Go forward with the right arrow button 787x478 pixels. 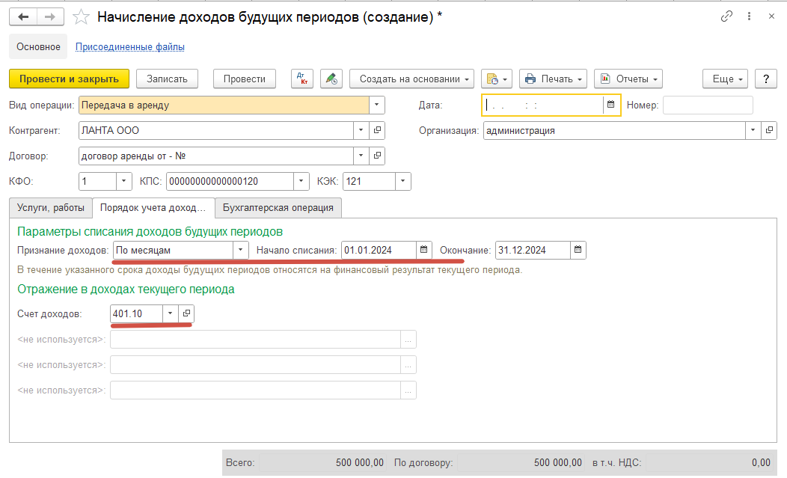(x=50, y=17)
